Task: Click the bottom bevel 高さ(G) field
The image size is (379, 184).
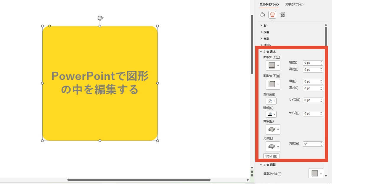Action: (311, 88)
